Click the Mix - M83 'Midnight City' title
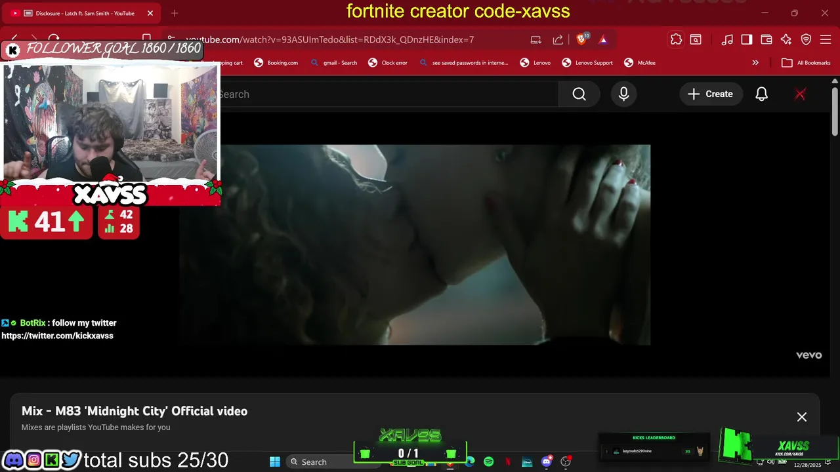 pos(135,411)
